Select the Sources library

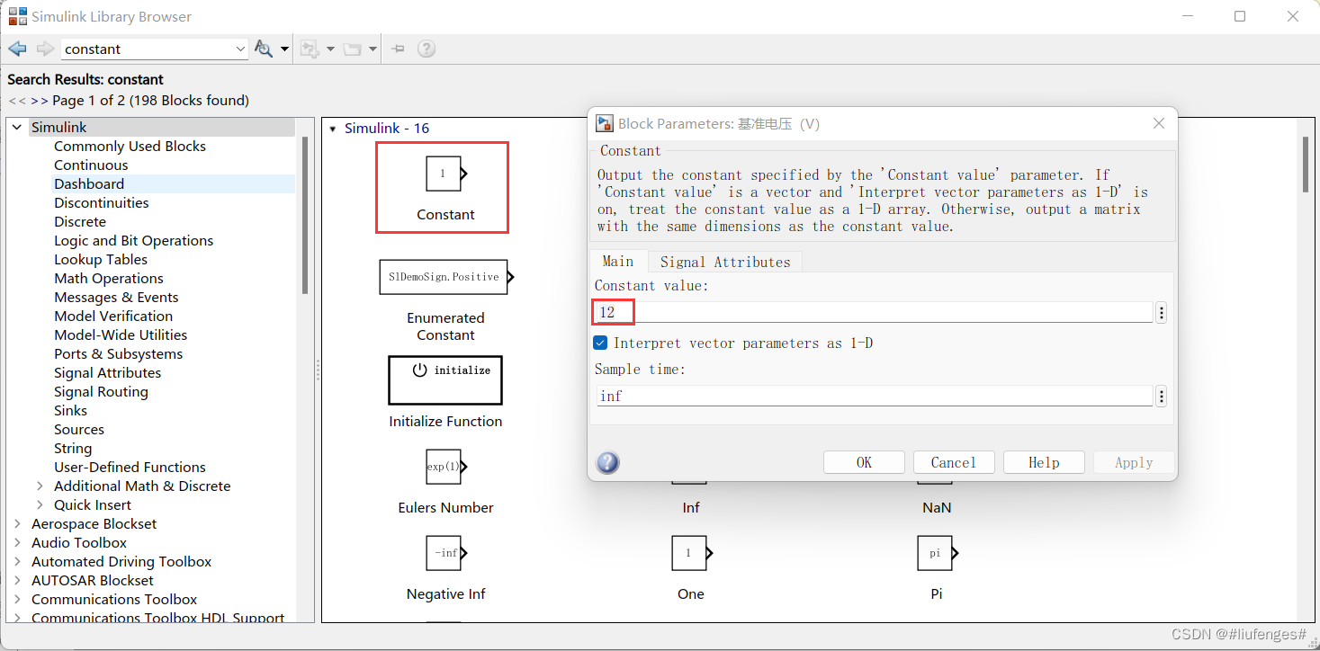(79, 429)
